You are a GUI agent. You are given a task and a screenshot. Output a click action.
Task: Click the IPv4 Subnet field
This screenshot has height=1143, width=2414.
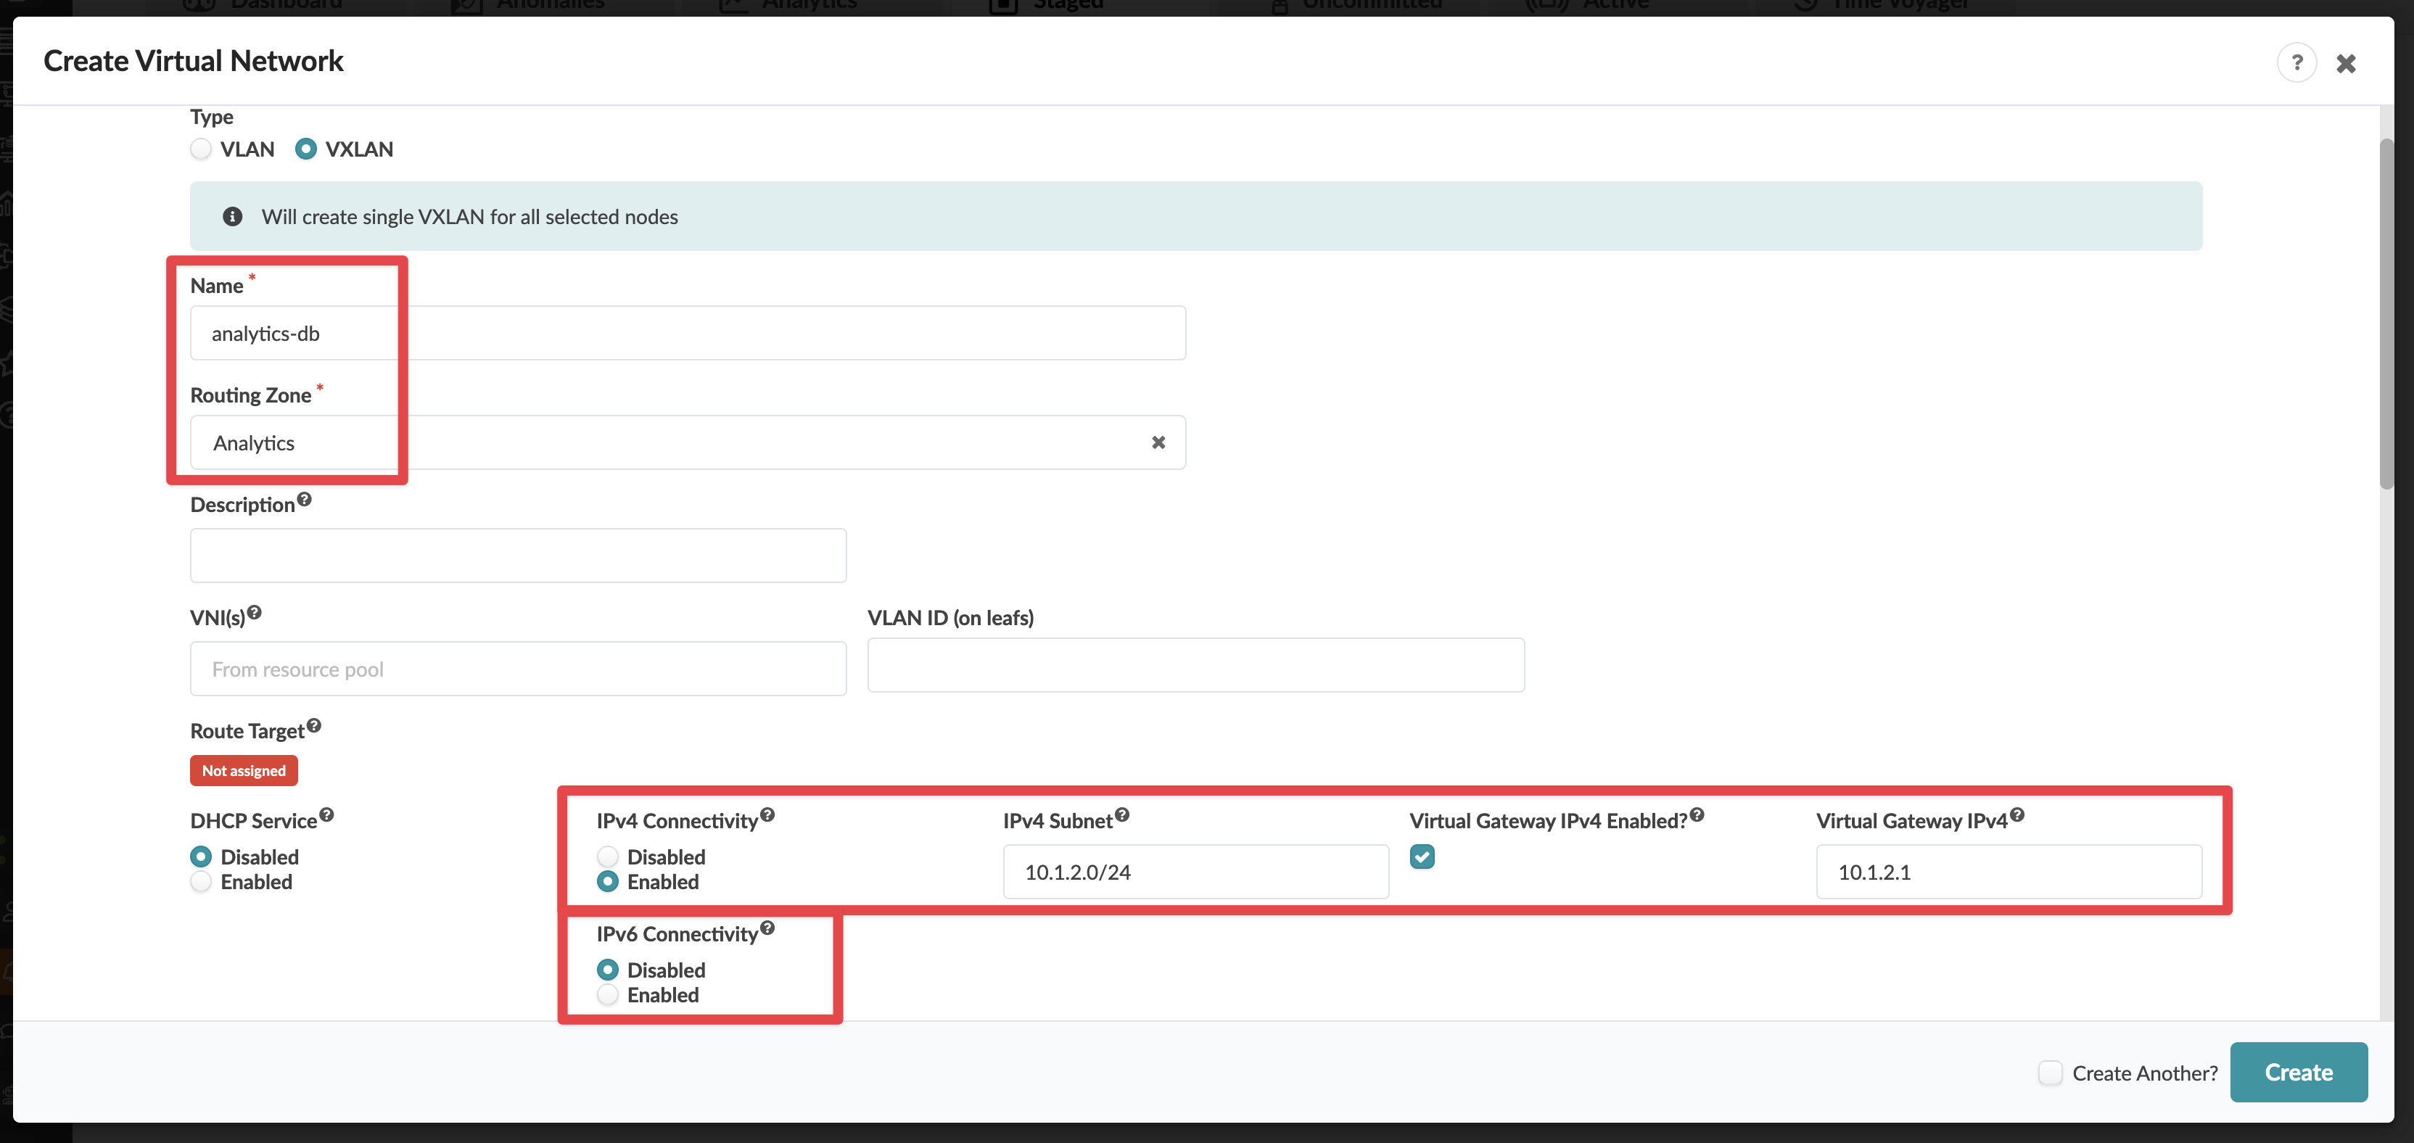[1195, 871]
